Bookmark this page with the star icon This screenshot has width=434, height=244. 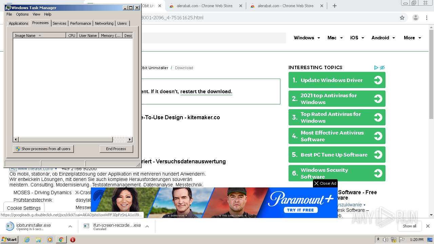(402, 18)
